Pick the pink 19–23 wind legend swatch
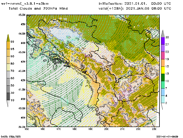The height and width of the screenshot is (138, 183). (x=163, y=55)
